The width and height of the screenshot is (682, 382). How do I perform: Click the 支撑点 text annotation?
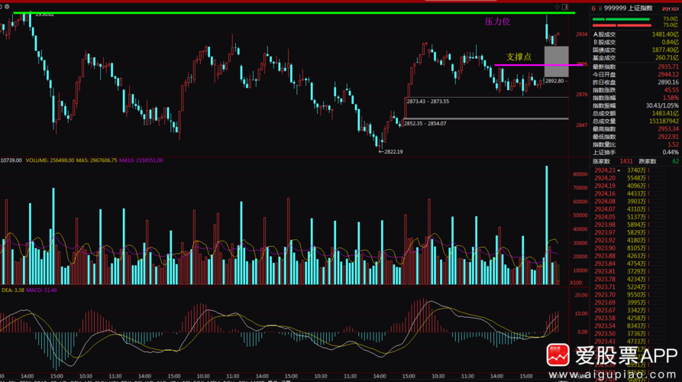pos(519,57)
